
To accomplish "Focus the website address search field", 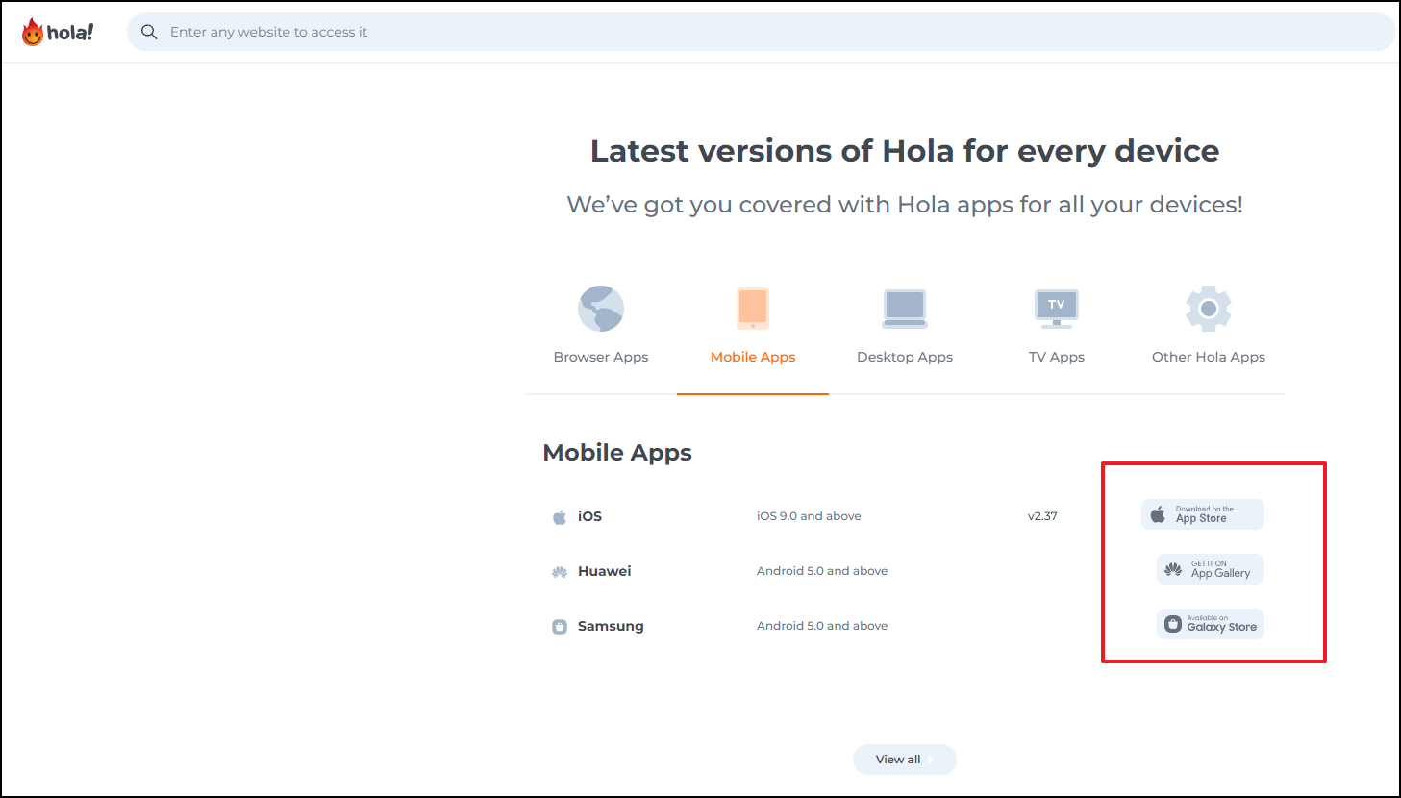I will 761,32.
